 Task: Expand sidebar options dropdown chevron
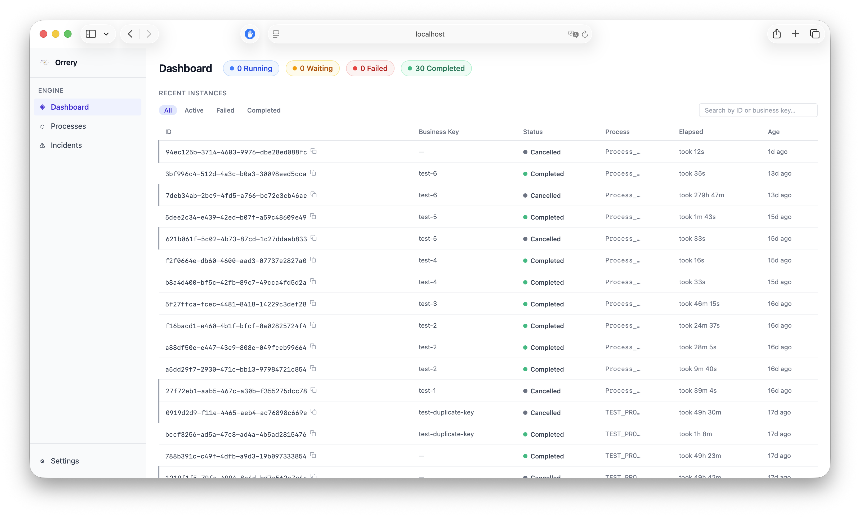(106, 34)
